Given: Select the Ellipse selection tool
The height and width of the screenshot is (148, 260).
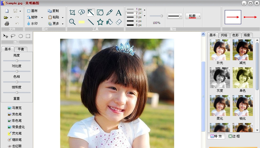Looking at the screenshot, I should coord(20,36).
